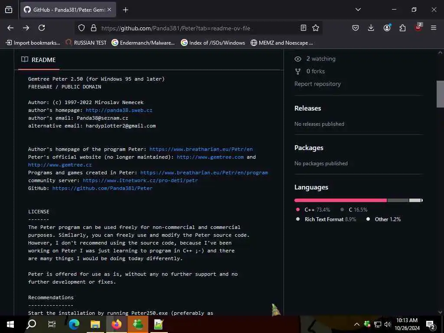The image size is (444, 333).
Task: Open the panda38.sweb.cz homepage link
Action: 119,110
